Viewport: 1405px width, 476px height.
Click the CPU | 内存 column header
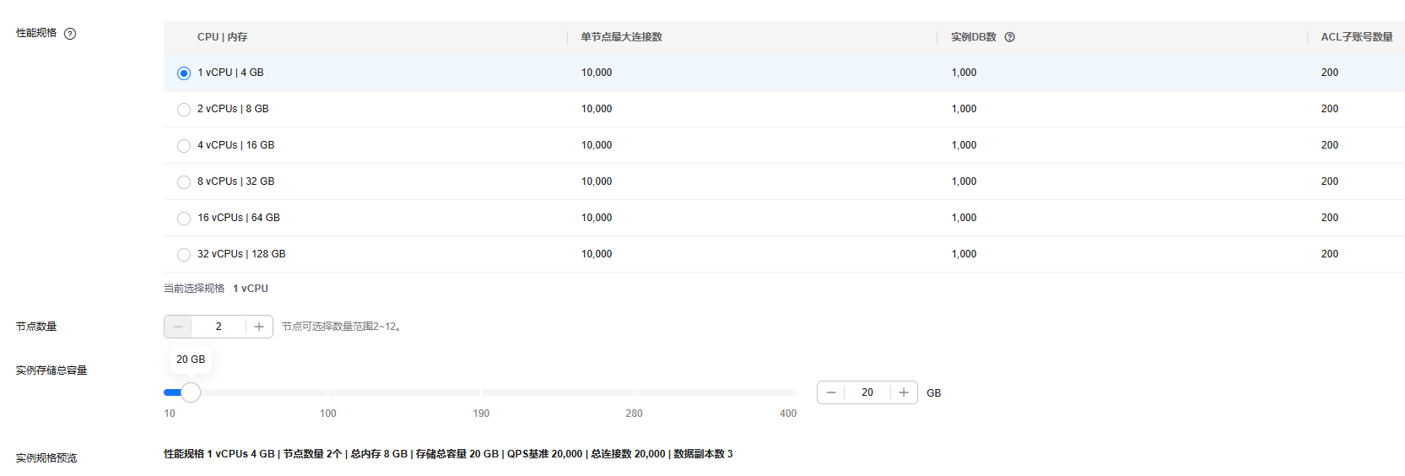[x=223, y=37]
